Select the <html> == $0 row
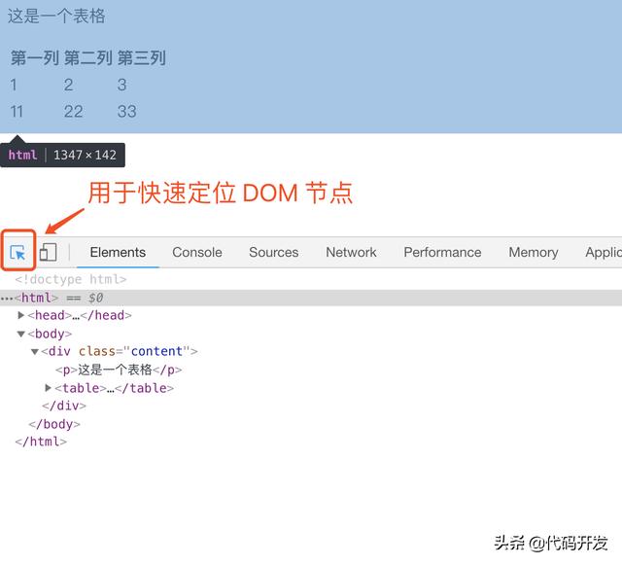This screenshot has height=565, width=622. 311,298
